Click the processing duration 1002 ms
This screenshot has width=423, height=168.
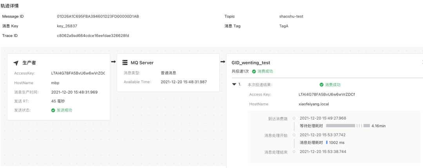pos(337,143)
